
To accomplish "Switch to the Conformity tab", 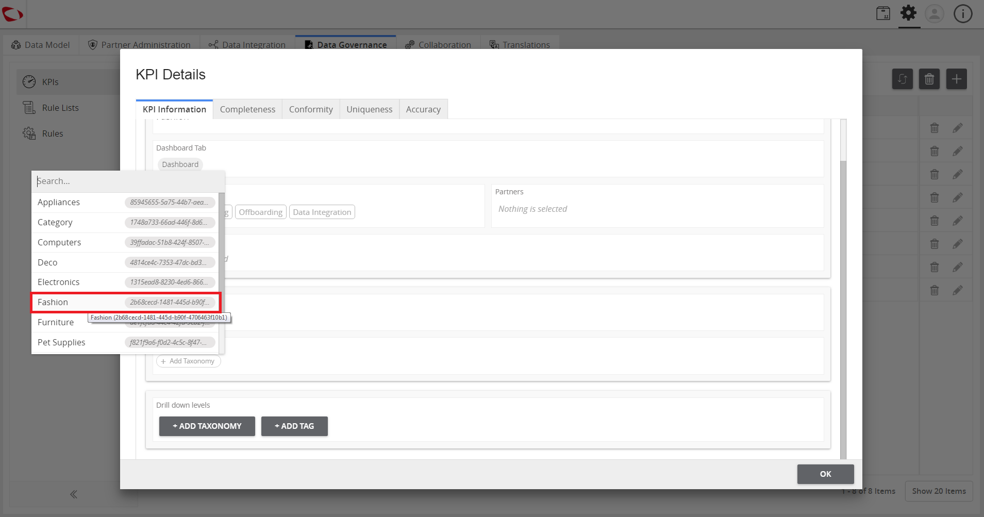I will 311,109.
